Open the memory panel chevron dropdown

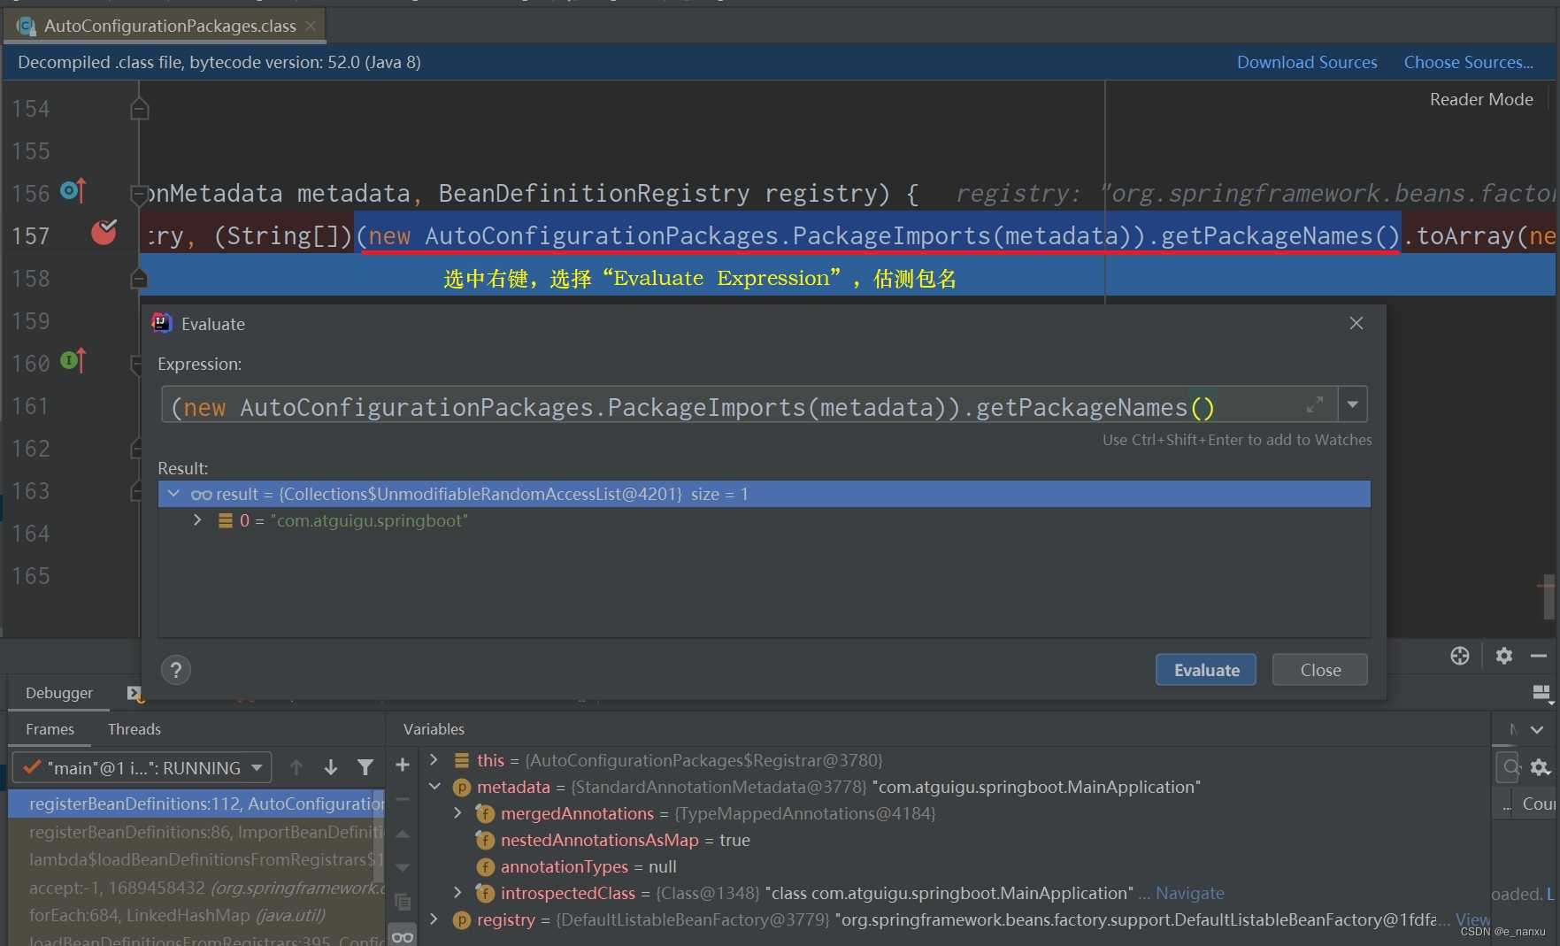(1538, 729)
